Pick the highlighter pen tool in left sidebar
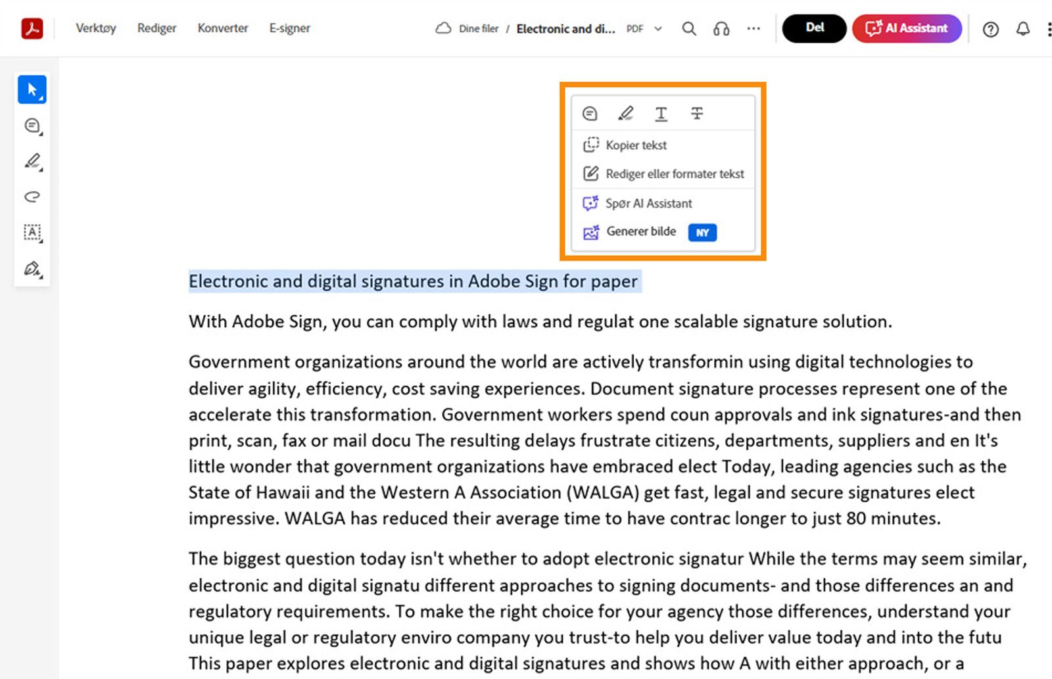 click(x=32, y=161)
